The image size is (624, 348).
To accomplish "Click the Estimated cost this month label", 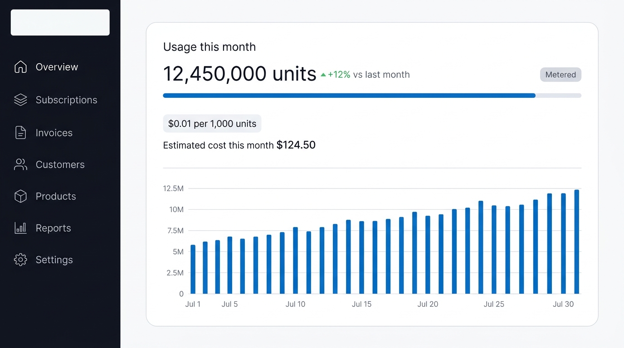I will (218, 145).
